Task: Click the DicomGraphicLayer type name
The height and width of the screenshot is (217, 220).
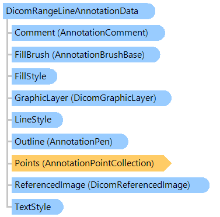Action: point(114,98)
